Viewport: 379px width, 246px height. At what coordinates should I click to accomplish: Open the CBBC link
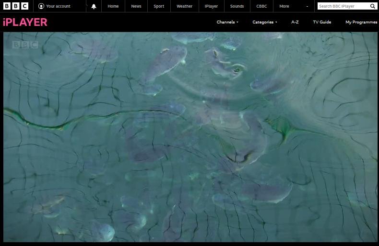click(x=261, y=6)
